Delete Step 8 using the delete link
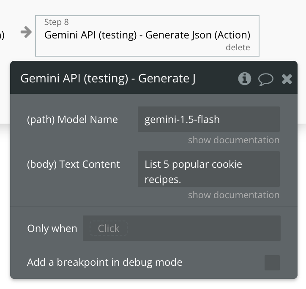This screenshot has height=289, width=306. point(238,47)
